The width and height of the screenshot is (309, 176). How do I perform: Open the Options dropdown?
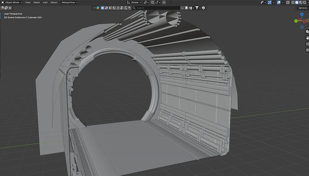pos(303,8)
